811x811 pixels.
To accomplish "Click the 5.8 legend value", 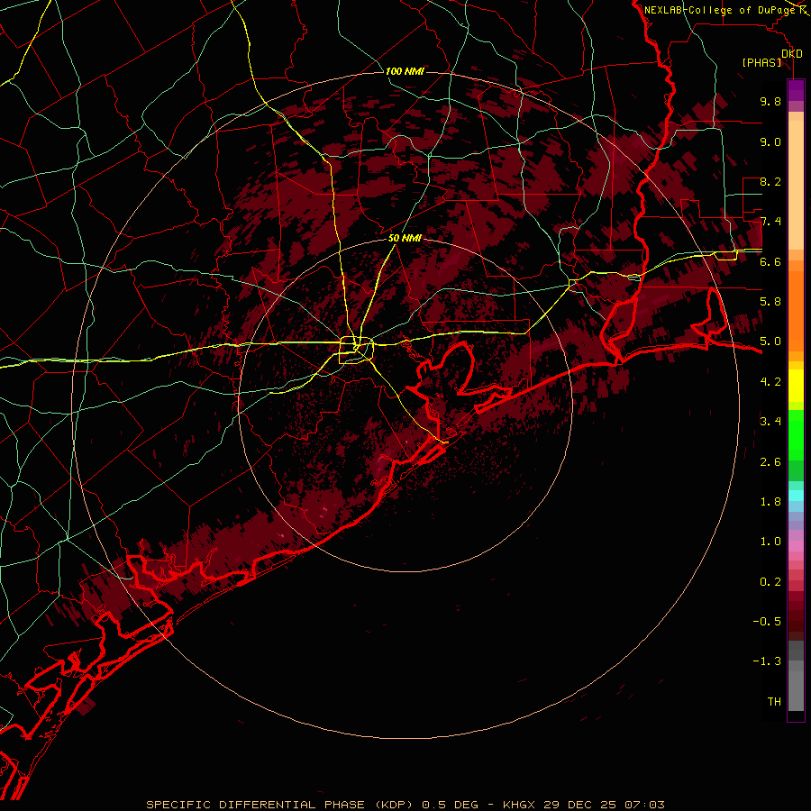I will (x=770, y=302).
